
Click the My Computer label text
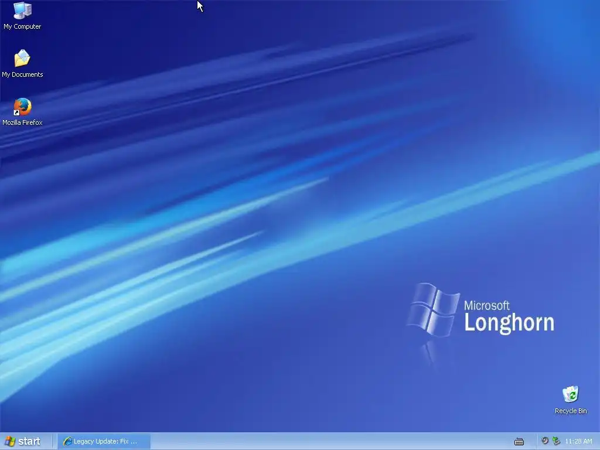(x=22, y=26)
